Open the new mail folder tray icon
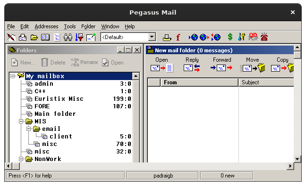The height and width of the screenshot is (186, 306). point(23,37)
